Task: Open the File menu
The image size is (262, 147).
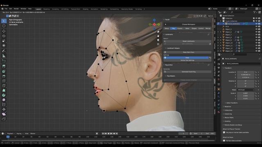Action: (6, 9)
